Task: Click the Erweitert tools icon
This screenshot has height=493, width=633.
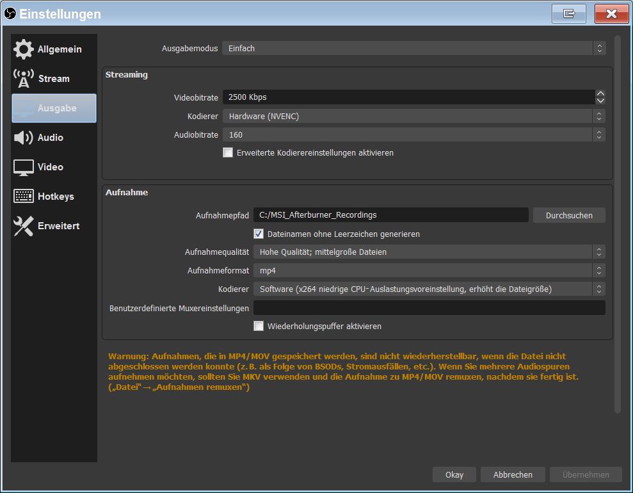Action: pyautogui.click(x=24, y=226)
